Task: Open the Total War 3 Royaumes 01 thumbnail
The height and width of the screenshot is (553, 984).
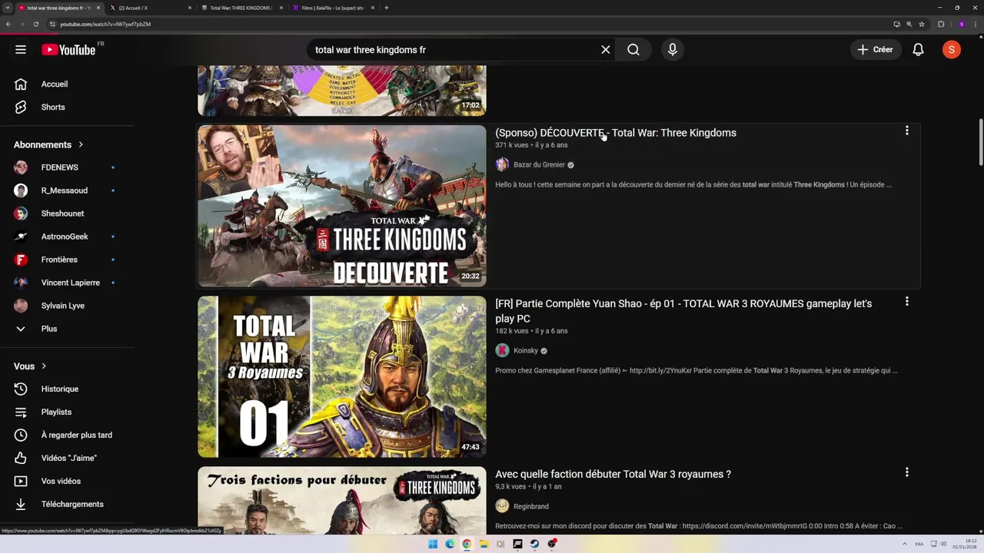Action: pyautogui.click(x=342, y=377)
